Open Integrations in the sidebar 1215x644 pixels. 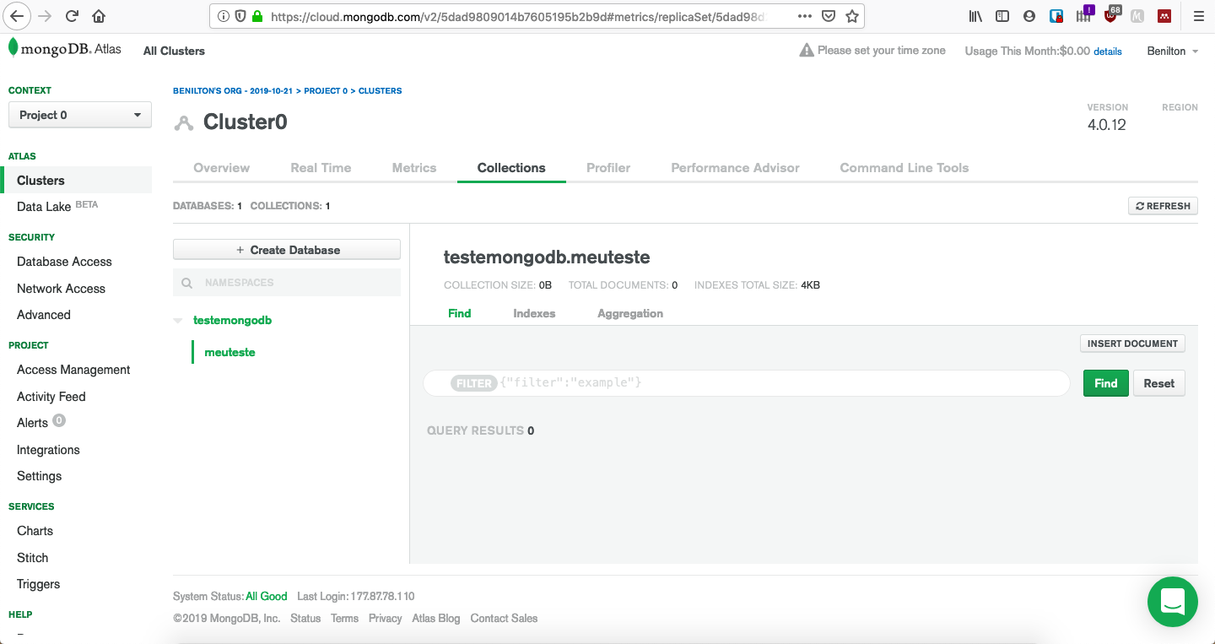pos(48,450)
